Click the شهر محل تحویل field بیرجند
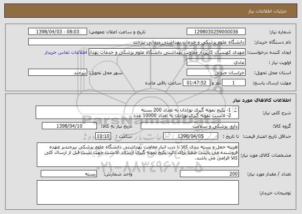This screenshot has height=214, width=302. point(58,73)
